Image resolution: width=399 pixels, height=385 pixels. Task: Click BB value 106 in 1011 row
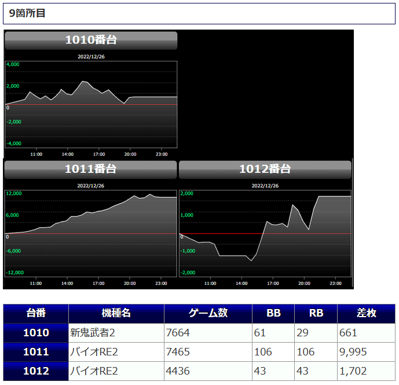[x=263, y=352]
